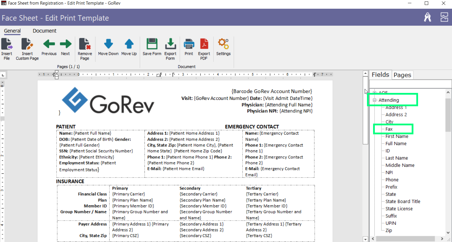The image size is (452, 242).
Task: Click {Patient Ethnicity} placeholder
Action: coord(97,157)
